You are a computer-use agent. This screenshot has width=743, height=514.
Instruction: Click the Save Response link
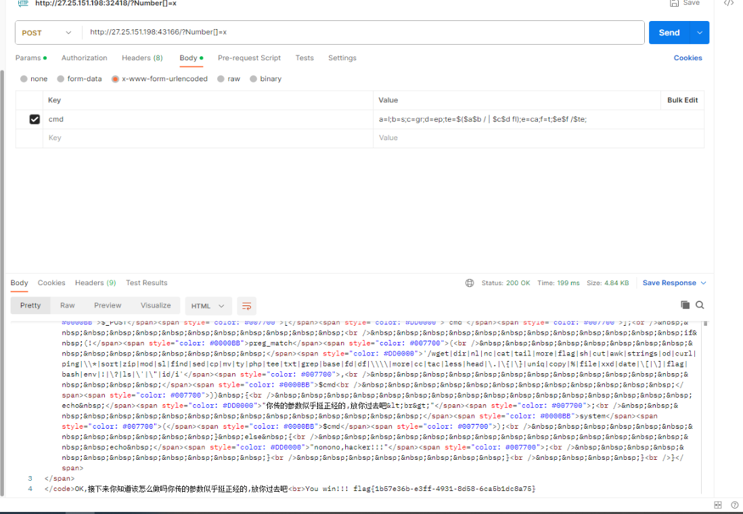pyautogui.click(x=669, y=282)
